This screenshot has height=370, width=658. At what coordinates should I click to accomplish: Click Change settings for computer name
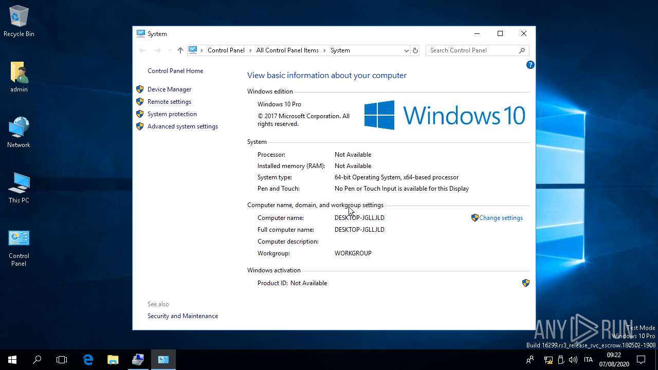point(501,218)
